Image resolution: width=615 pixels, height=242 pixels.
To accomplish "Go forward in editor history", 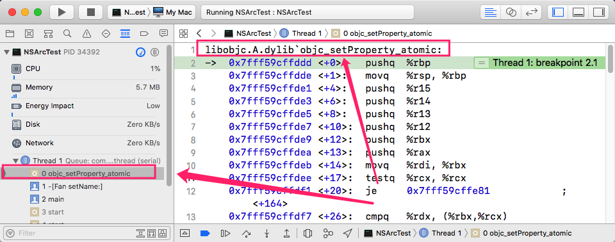I will [x=213, y=33].
